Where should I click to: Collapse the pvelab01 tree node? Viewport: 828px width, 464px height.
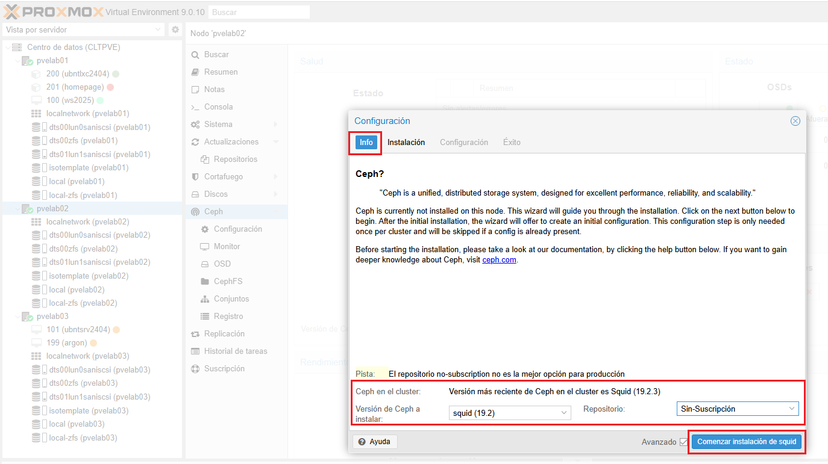[x=17, y=61]
